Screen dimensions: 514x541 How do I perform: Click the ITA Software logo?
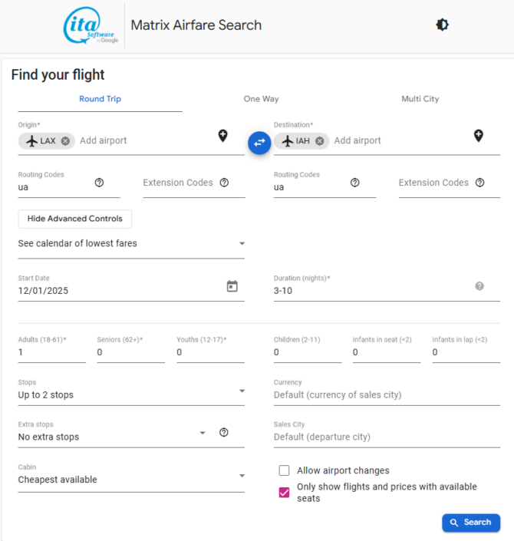tap(91, 25)
